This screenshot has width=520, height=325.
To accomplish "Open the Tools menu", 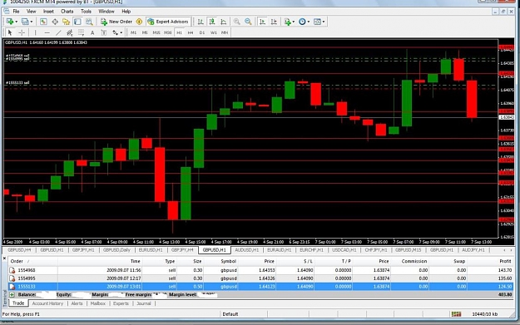I will [x=86, y=12].
